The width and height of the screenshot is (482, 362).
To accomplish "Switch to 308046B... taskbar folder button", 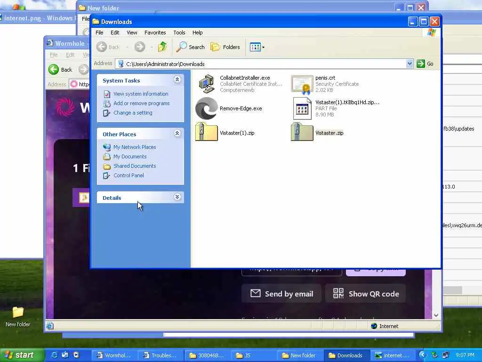I will click(x=207, y=355).
